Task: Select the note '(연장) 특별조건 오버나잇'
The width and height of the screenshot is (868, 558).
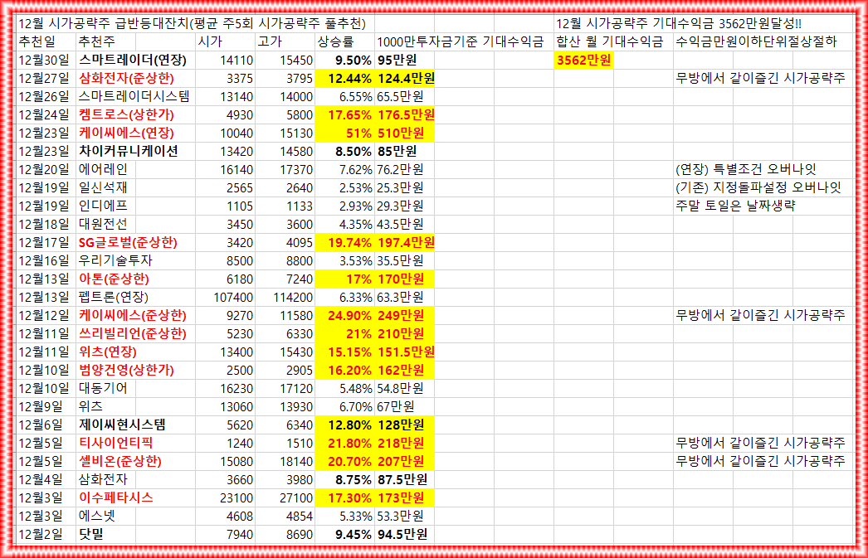Action: click(x=746, y=170)
